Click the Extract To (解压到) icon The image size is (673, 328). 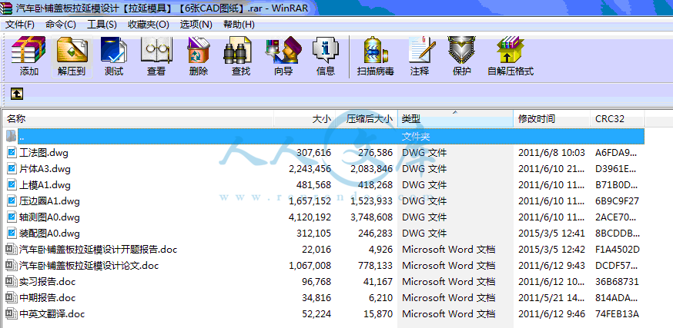pyautogui.click(x=72, y=50)
